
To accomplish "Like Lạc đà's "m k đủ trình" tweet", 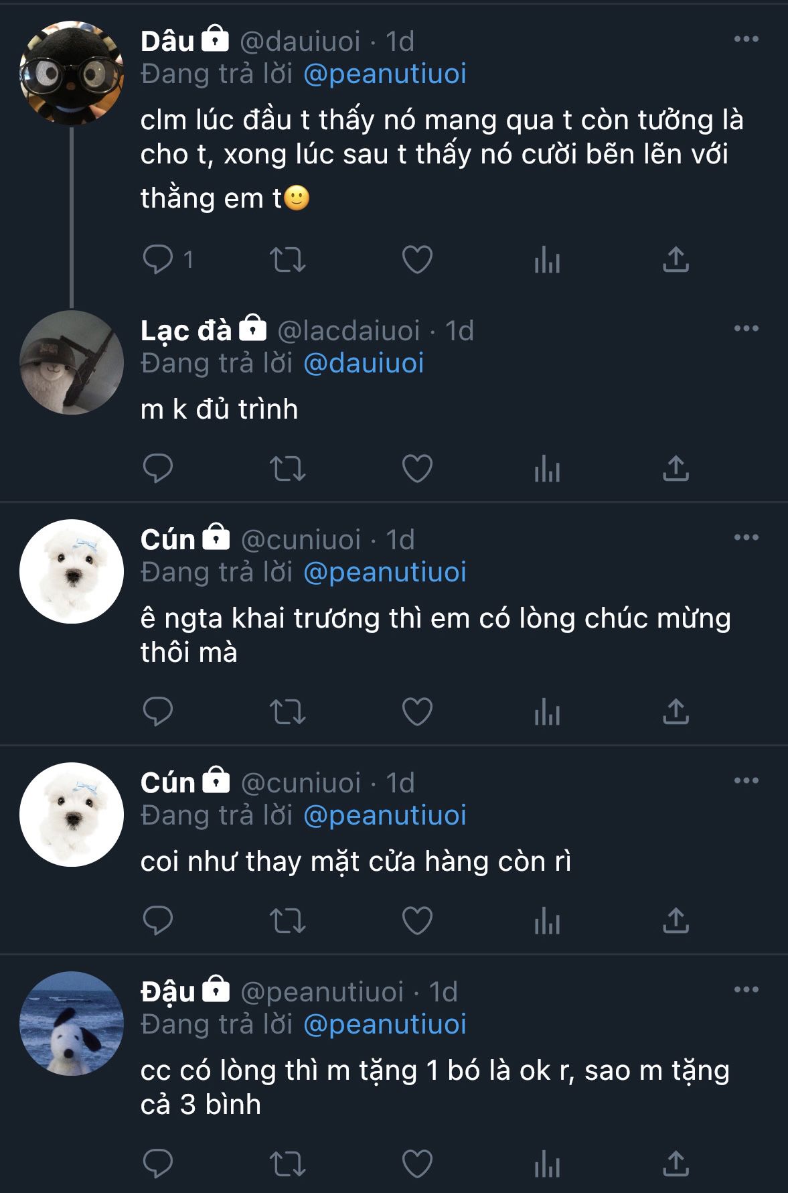I will [x=417, y=469].
